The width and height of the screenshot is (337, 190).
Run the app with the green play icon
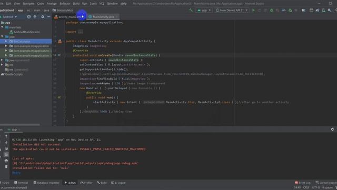(253, 10)
